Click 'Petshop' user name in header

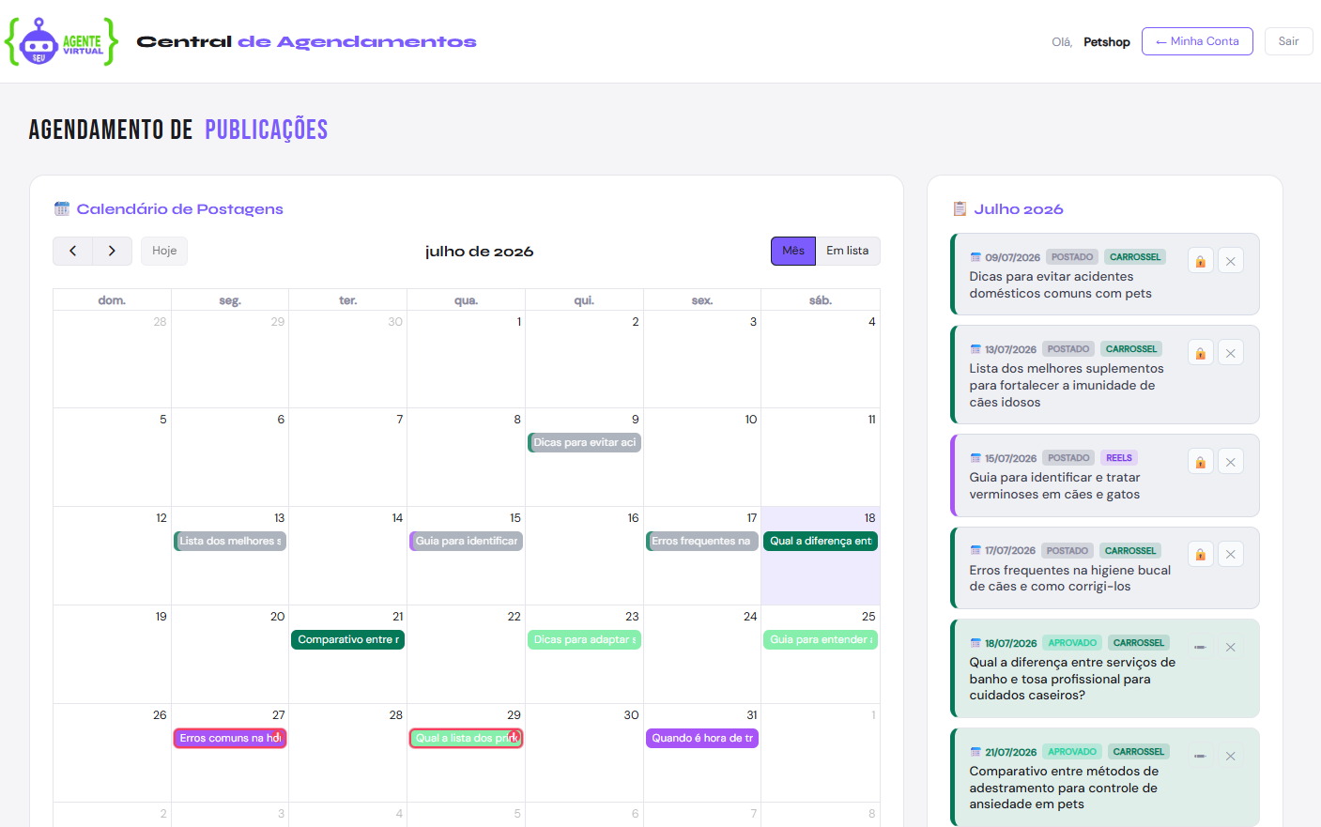pyautogui.click(x=1107, y=42)
